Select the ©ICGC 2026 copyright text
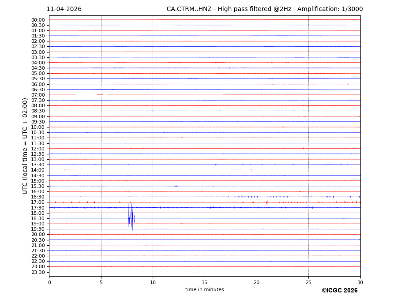Image resolution: width=409 pixels, height=307 pixels. [339, 291]
